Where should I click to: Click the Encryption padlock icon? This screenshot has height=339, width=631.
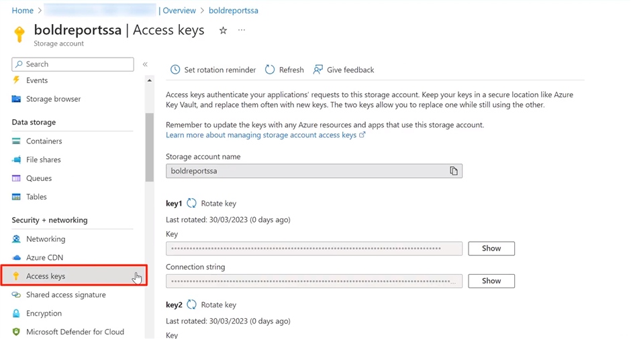pos(16,313)
